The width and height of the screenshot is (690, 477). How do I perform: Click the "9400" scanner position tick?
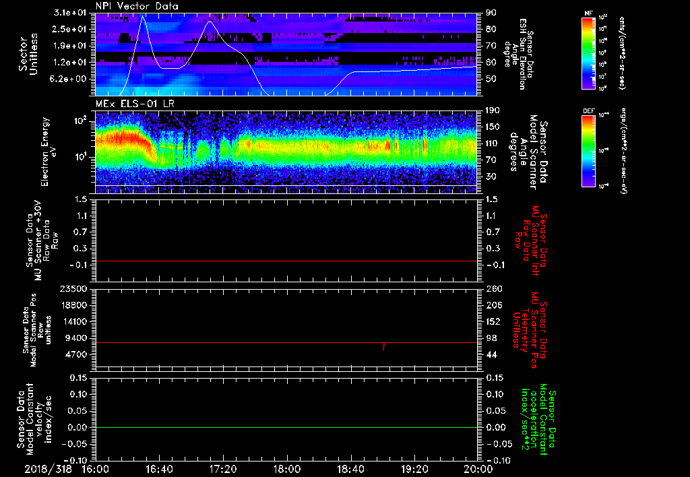[x=77, y=338]
